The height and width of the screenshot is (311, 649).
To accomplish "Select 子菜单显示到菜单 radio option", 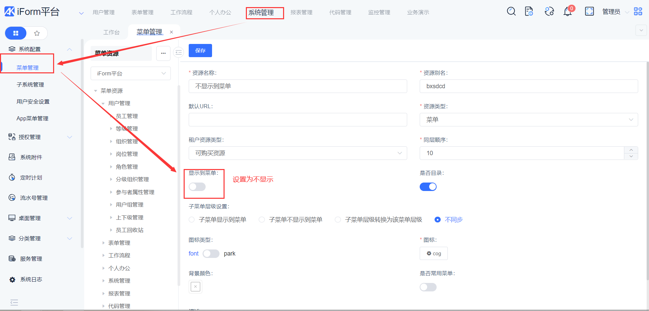I will (x=192, y=220).
